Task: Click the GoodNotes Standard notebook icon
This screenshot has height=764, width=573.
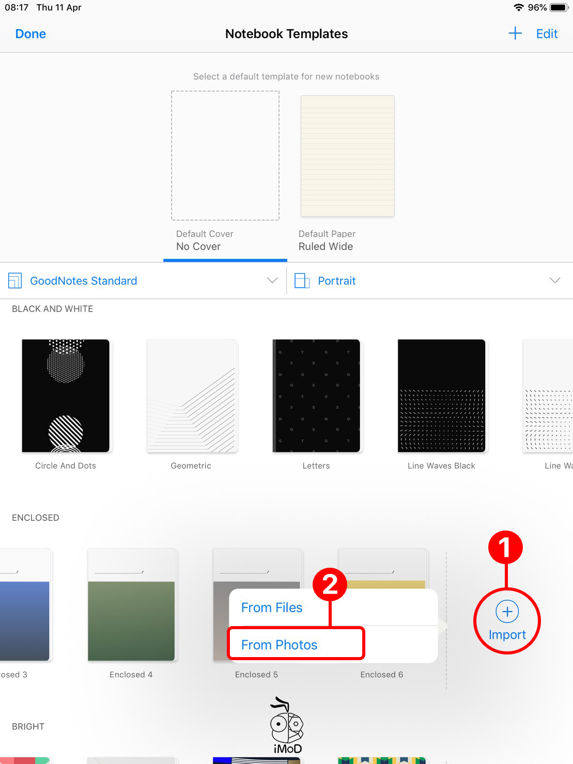Action: point(15,280)
